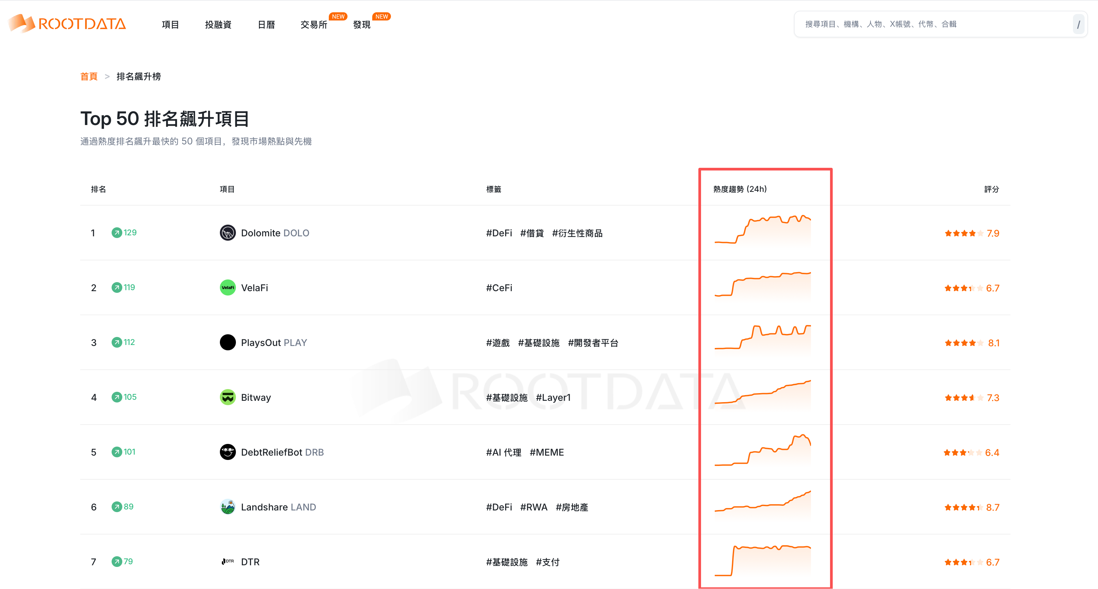Click the green VelaFi logo icon

[x=228, y=287]
